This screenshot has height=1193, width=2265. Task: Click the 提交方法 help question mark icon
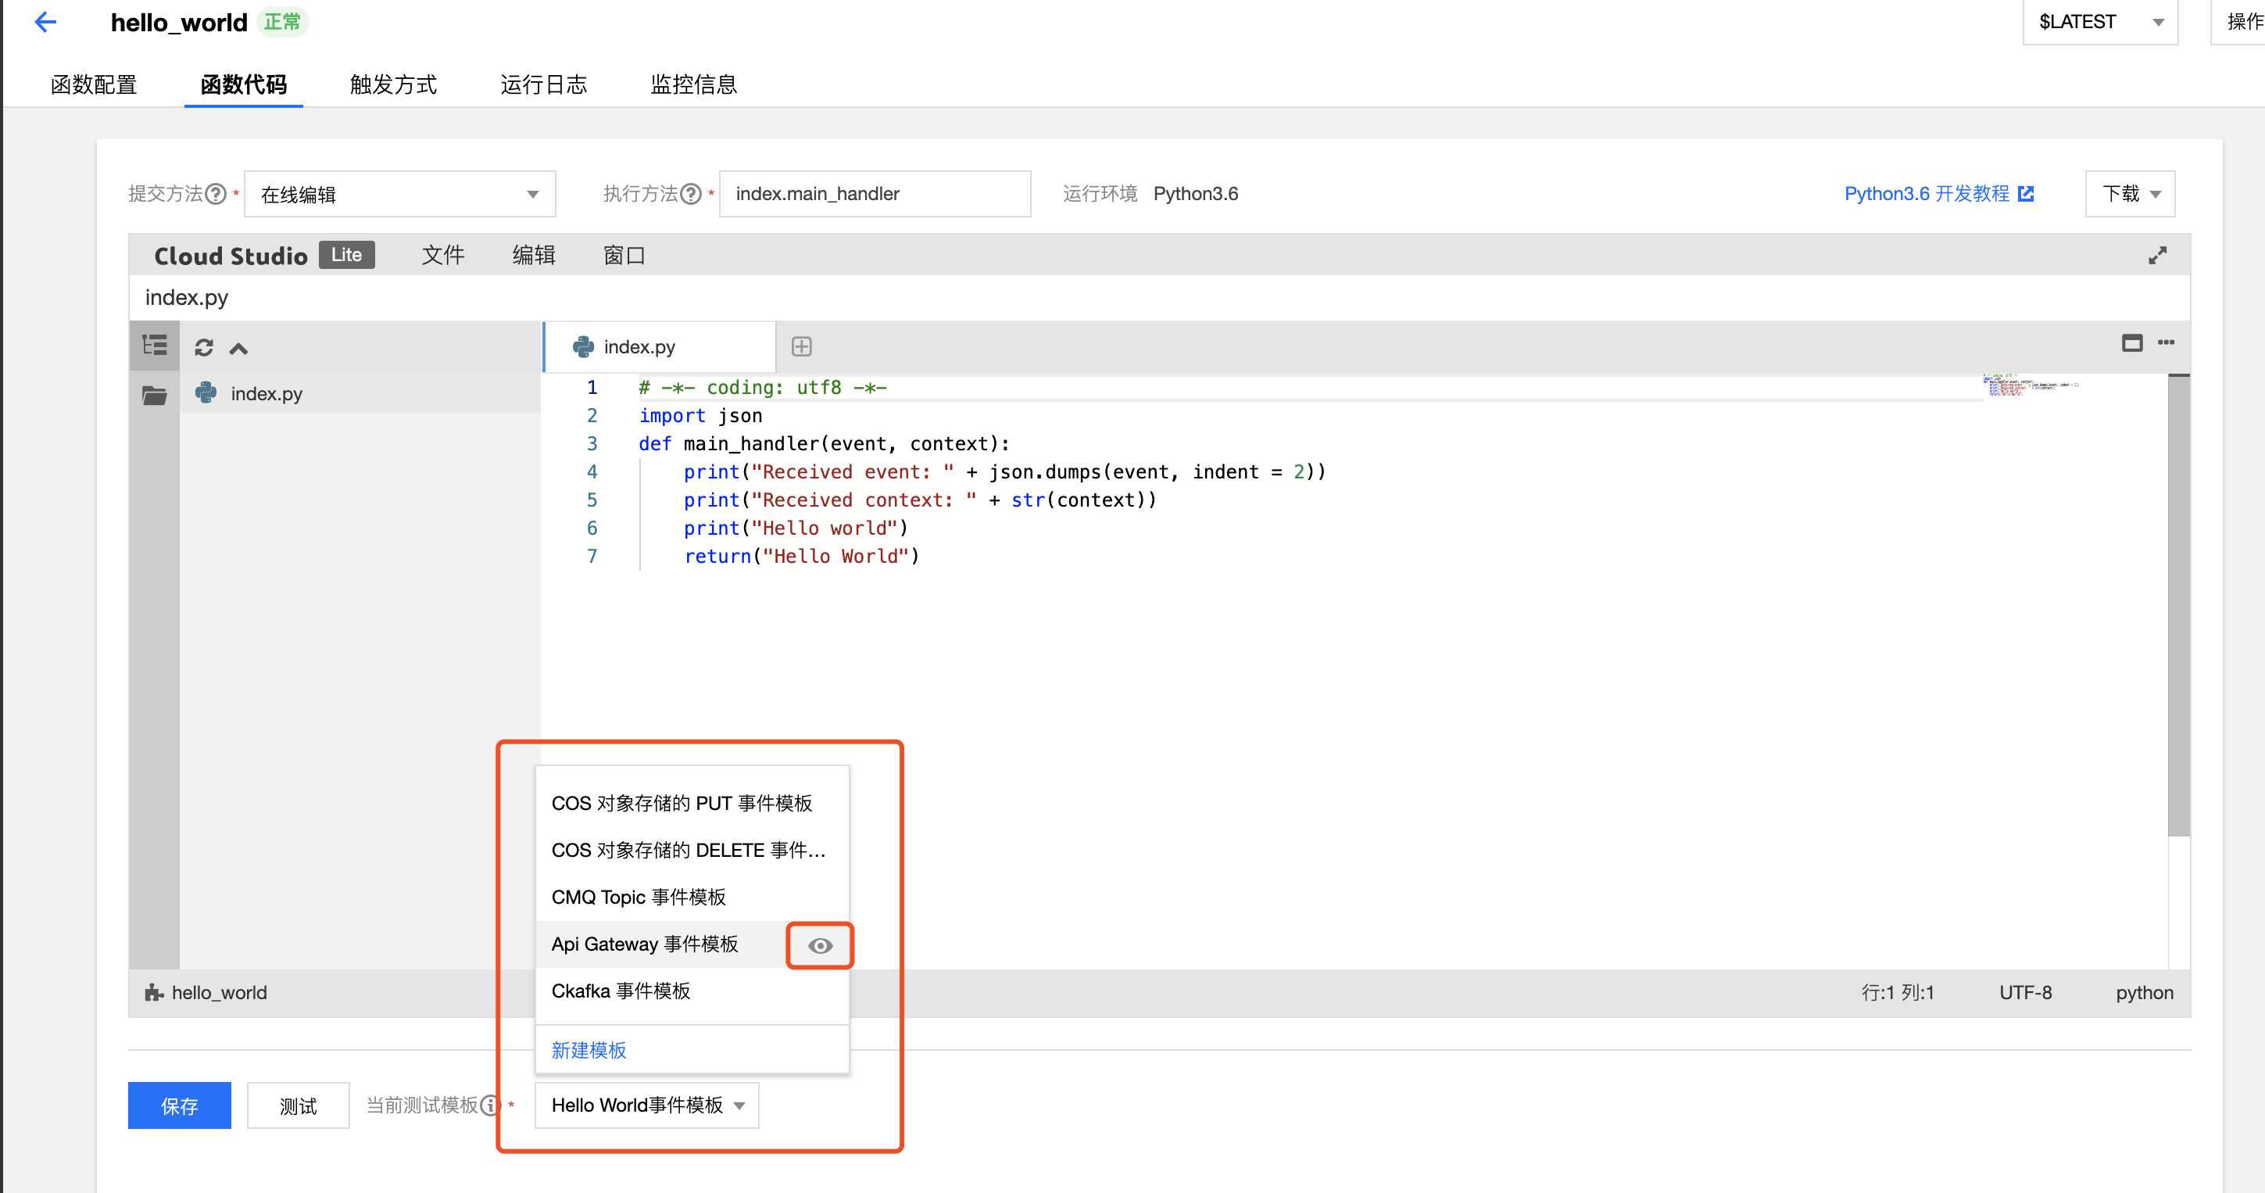216,194
